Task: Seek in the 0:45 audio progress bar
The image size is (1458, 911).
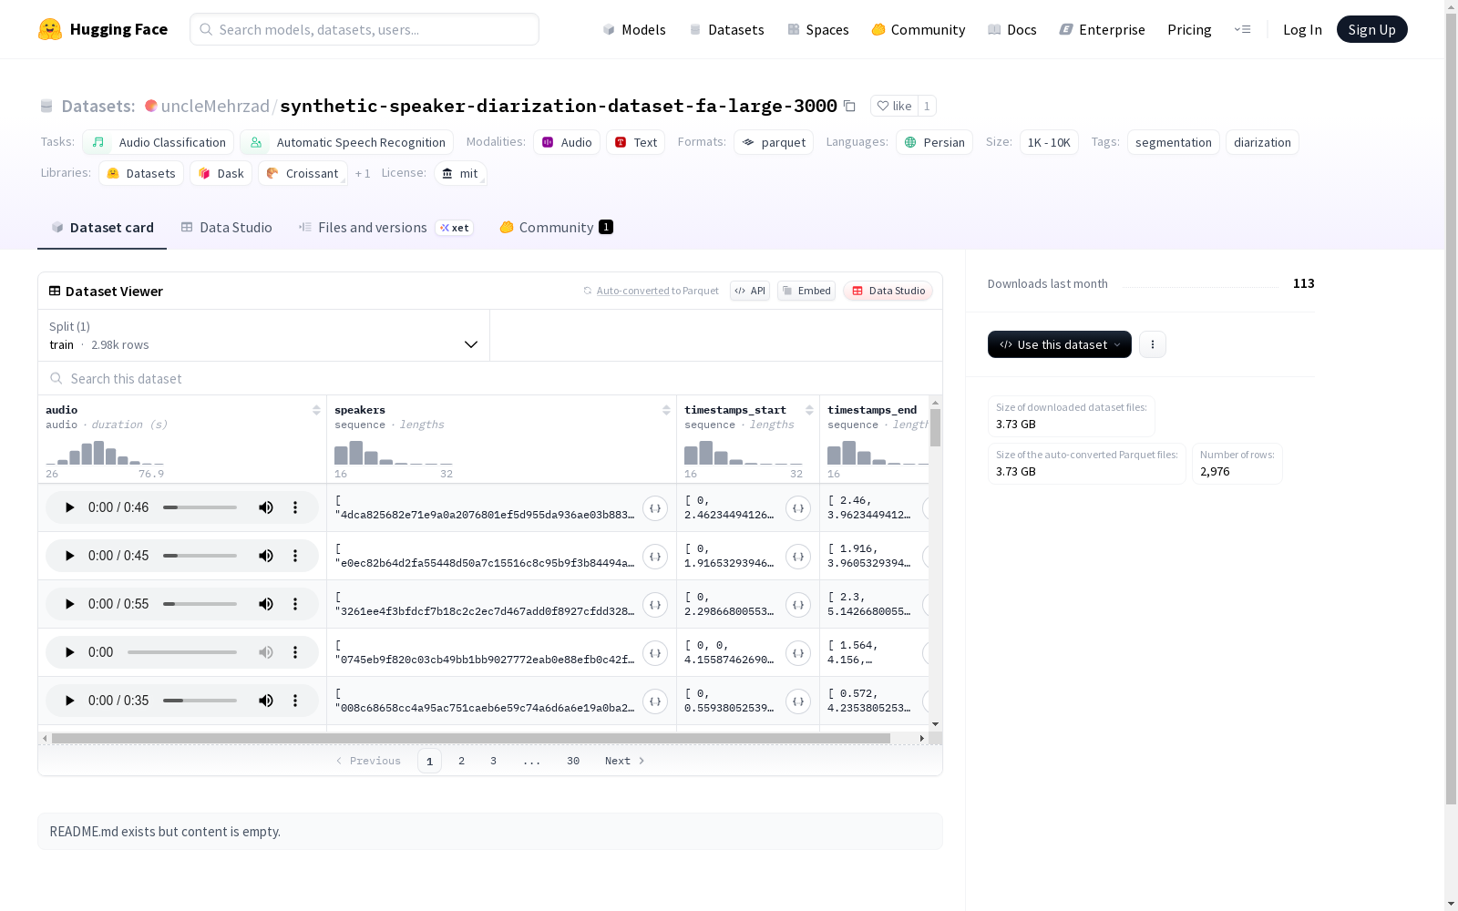Action: click(x=200, y=556)
